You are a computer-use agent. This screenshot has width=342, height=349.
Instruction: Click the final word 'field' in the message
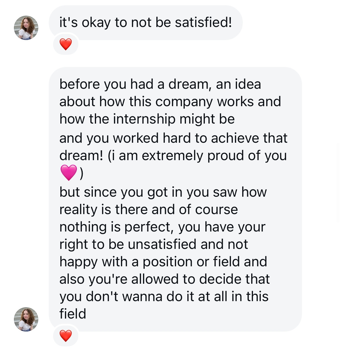[73, 314]
